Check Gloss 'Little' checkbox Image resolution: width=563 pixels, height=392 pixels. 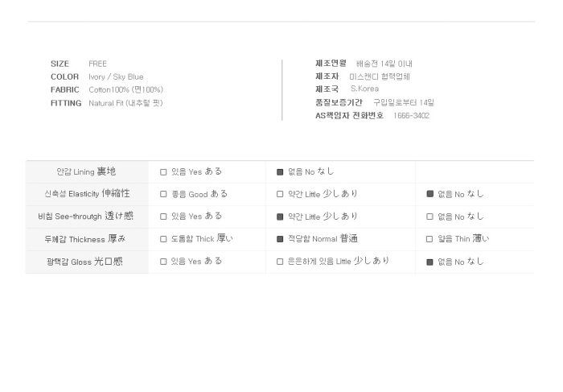(280, 262)
